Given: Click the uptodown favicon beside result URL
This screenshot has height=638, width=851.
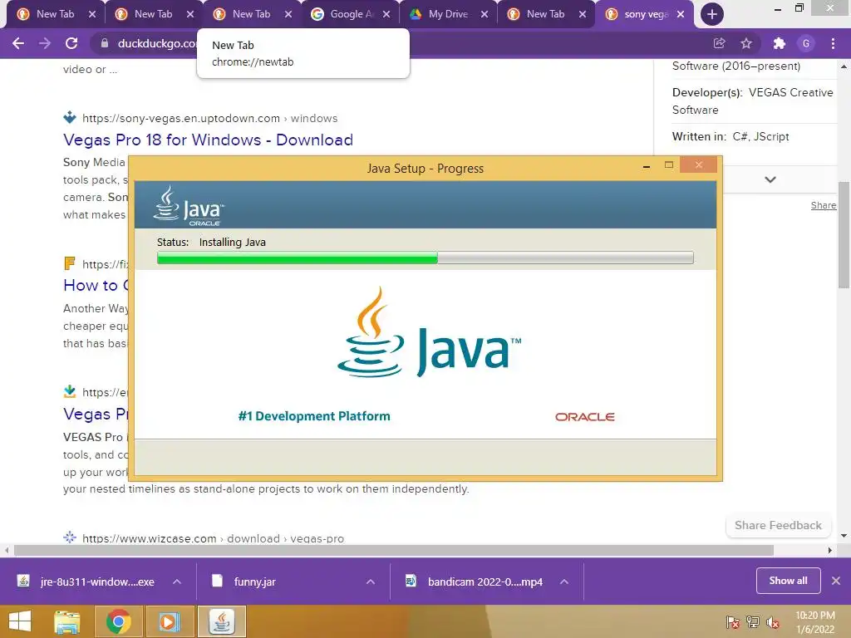Looking at the screenshot, I should point(70,117).
